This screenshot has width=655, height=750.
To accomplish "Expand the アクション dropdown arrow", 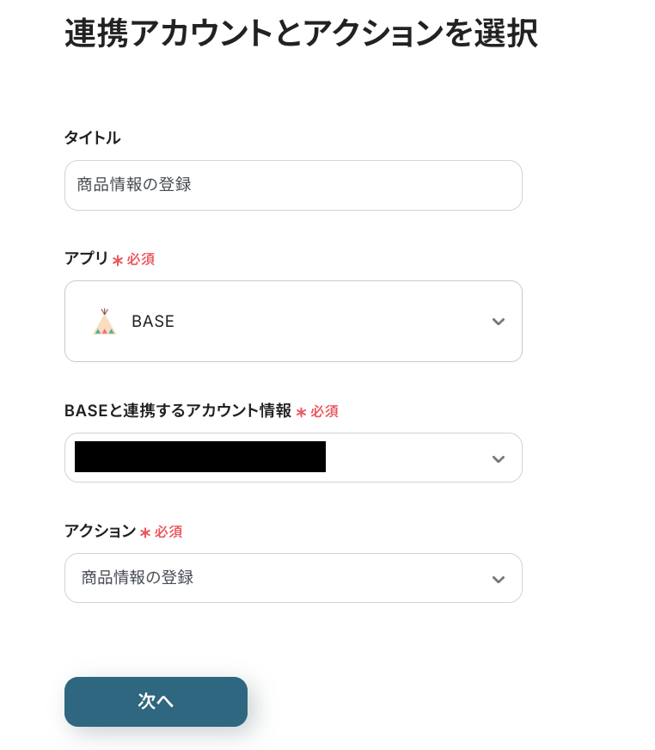I will pos(498,579).
